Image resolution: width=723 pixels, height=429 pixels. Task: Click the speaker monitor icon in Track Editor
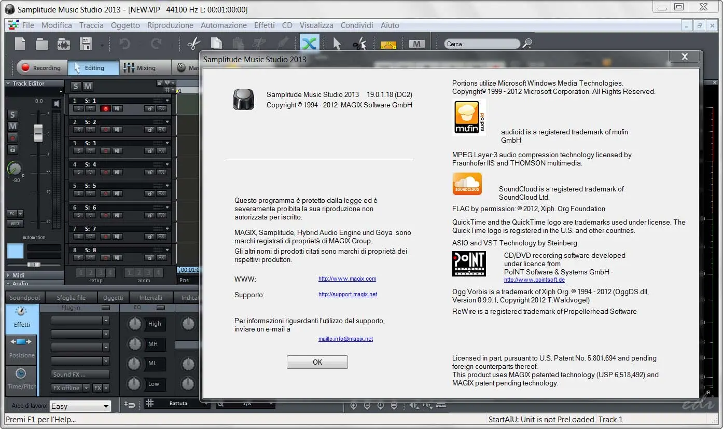57,104
